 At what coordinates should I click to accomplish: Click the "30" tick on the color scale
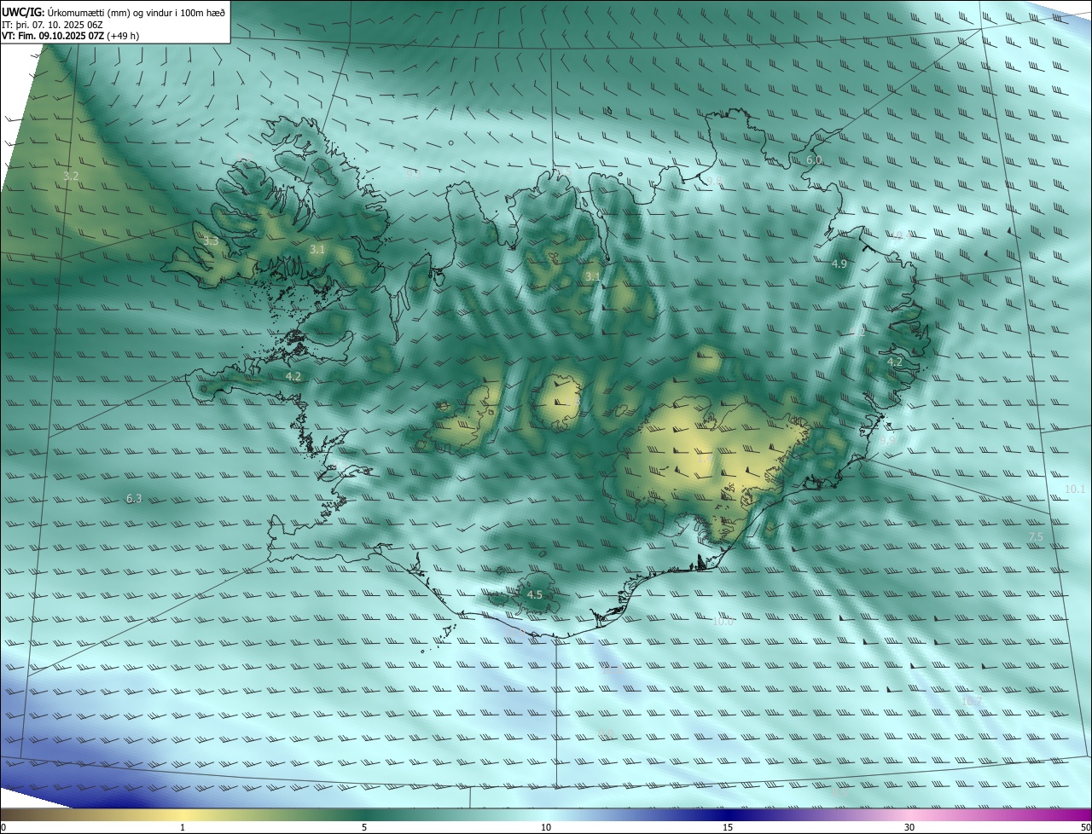pos(909,827)
